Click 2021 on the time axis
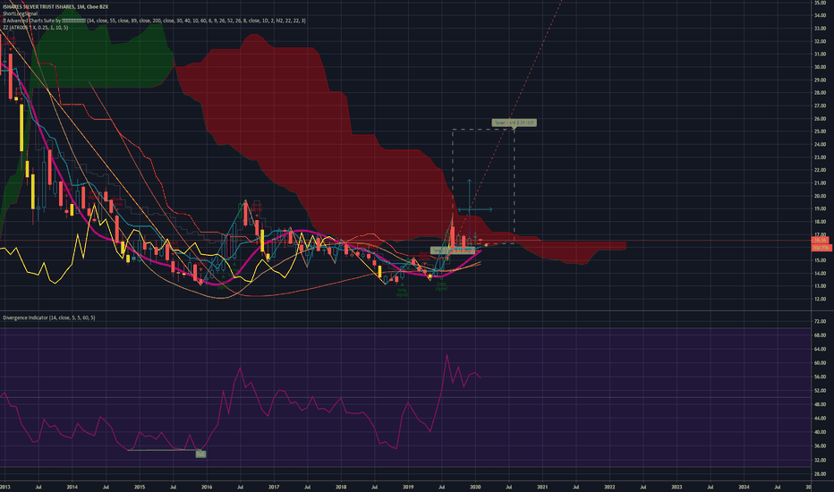 542,487
